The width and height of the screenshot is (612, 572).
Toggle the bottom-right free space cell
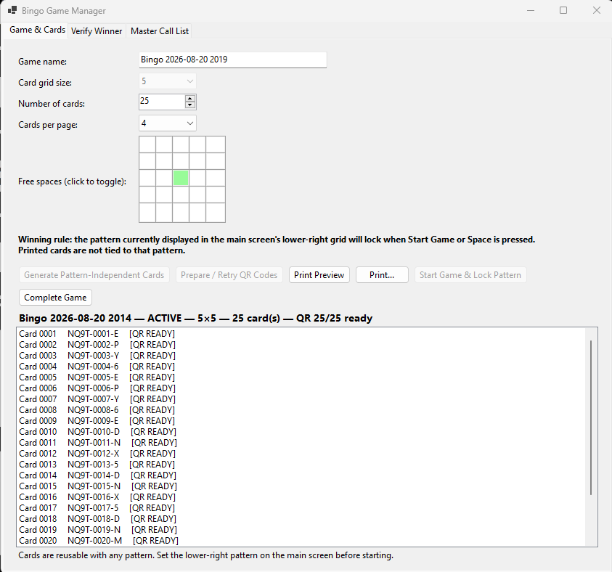coord(216,212)
